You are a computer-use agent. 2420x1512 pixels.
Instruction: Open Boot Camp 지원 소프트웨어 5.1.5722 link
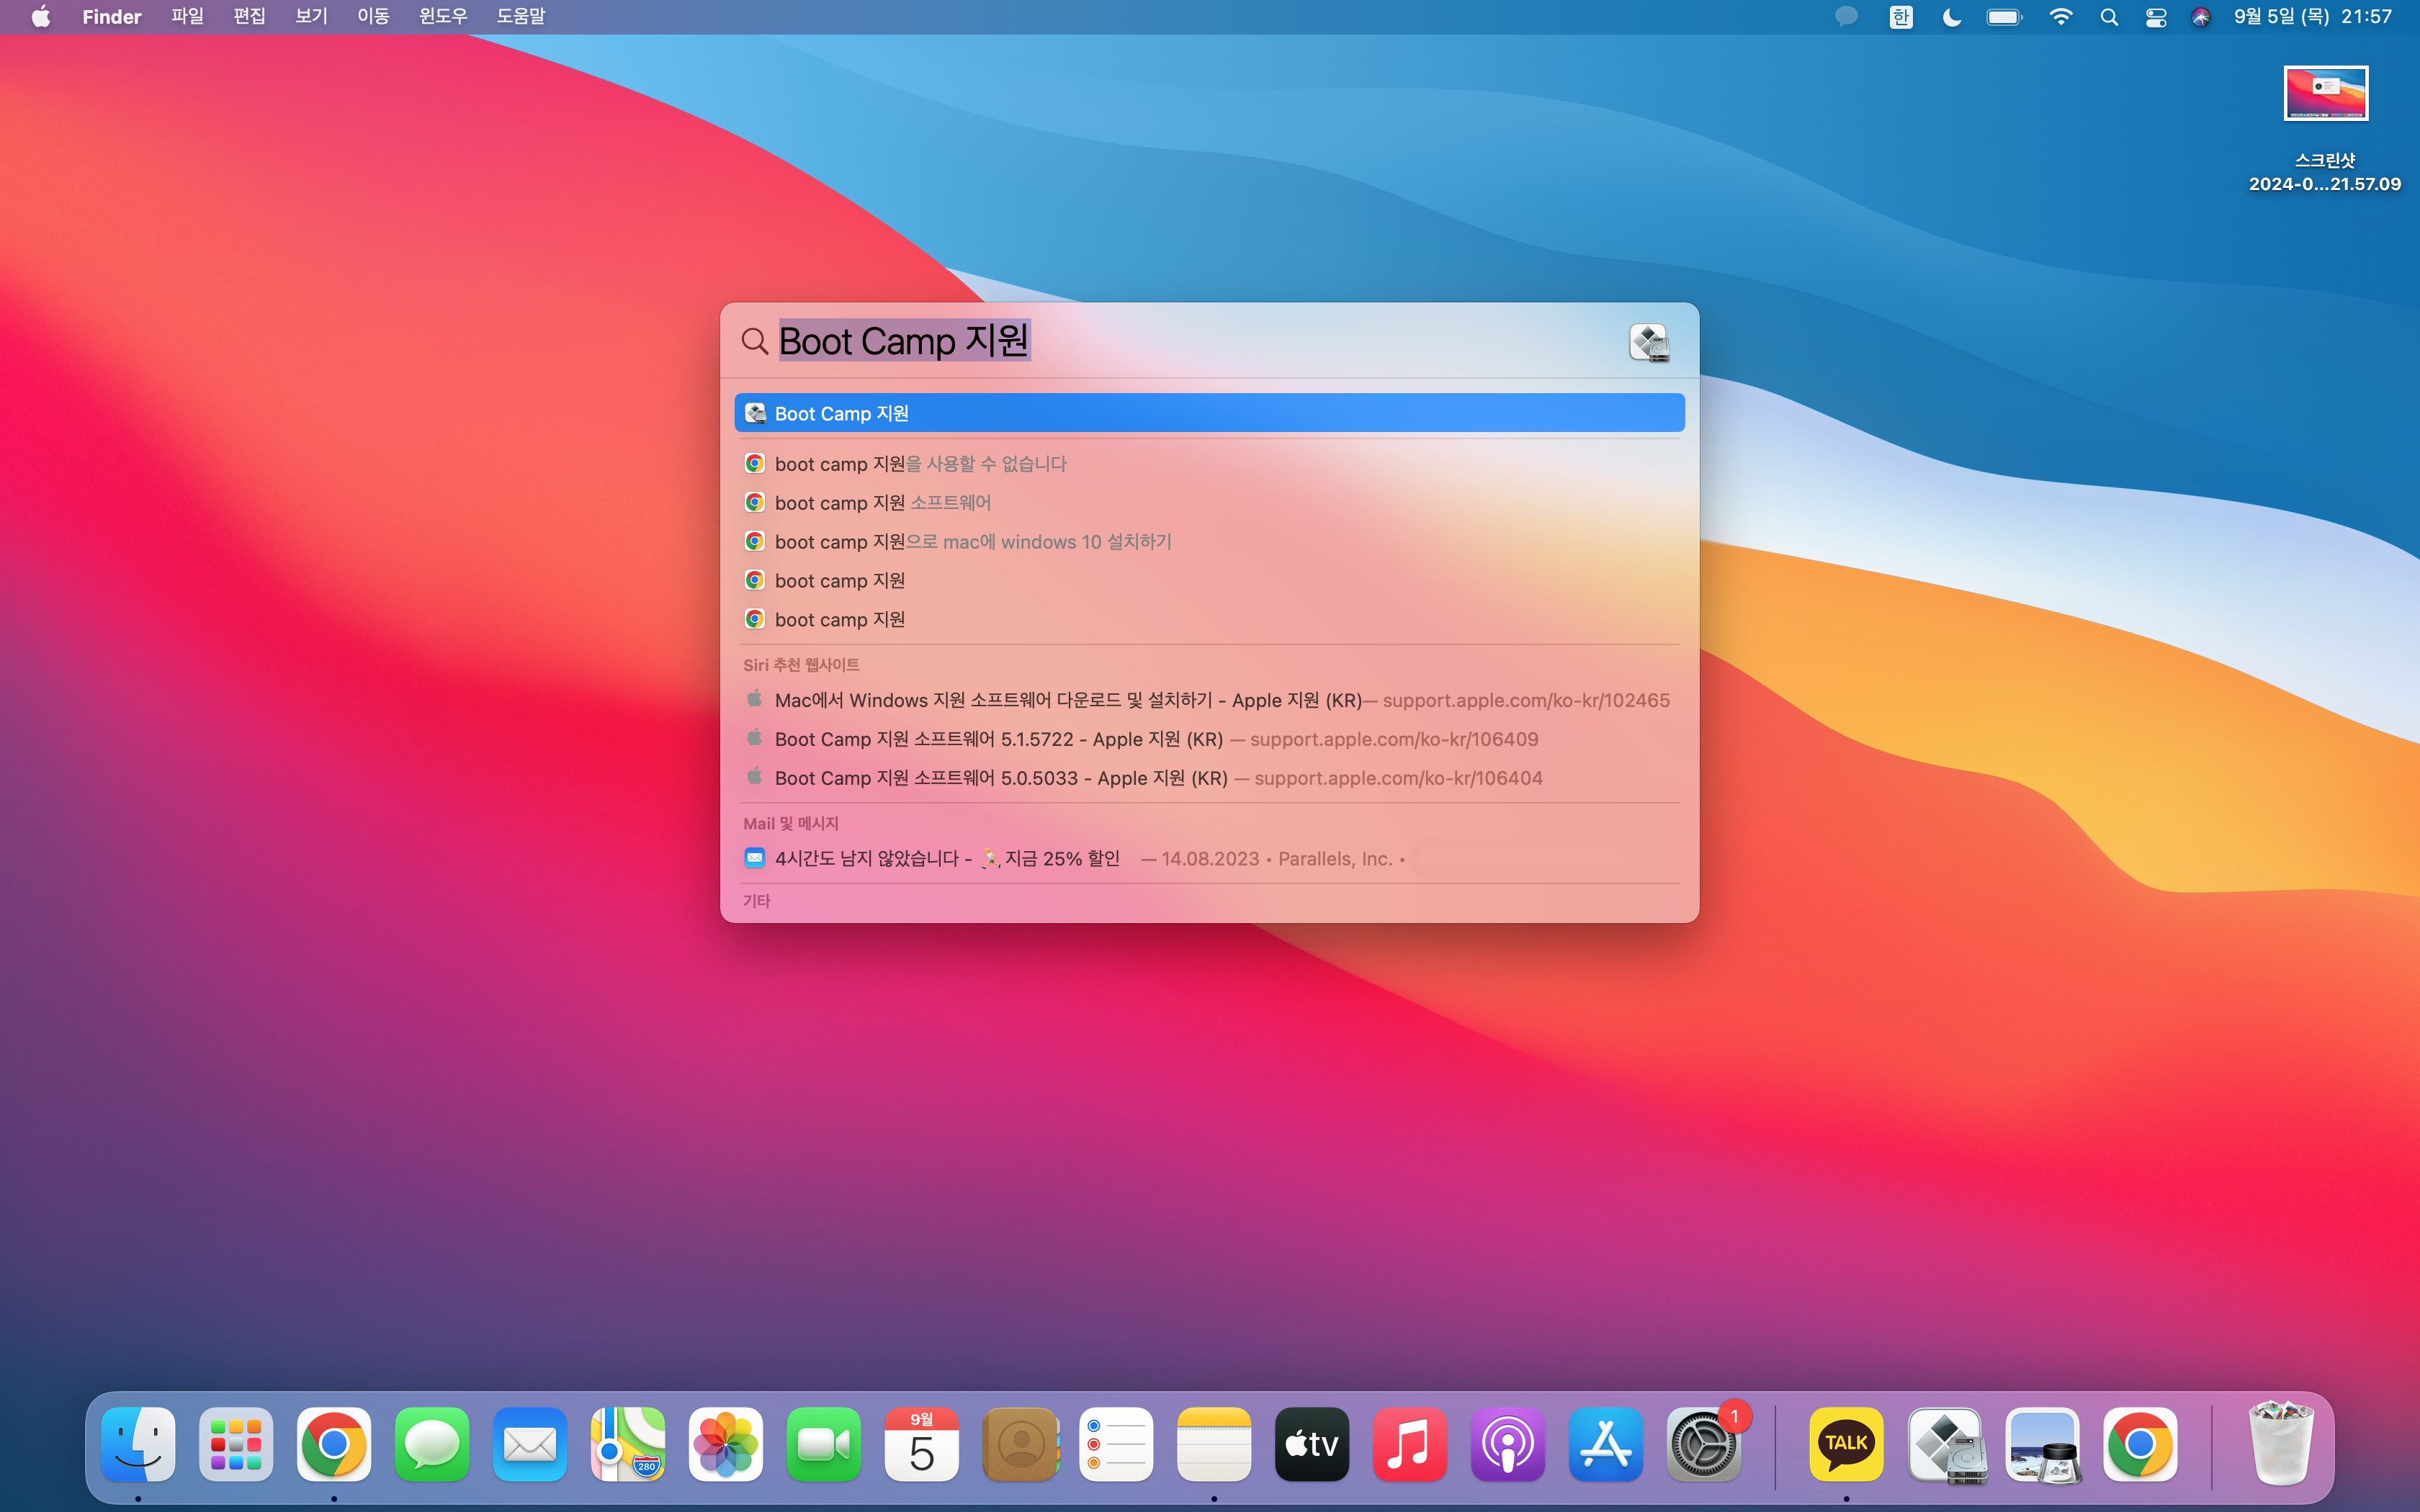(x=1209, y=739)
